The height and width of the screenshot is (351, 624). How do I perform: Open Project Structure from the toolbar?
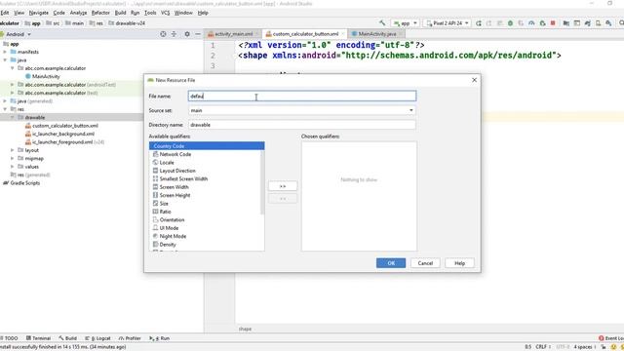coord(566,23)
